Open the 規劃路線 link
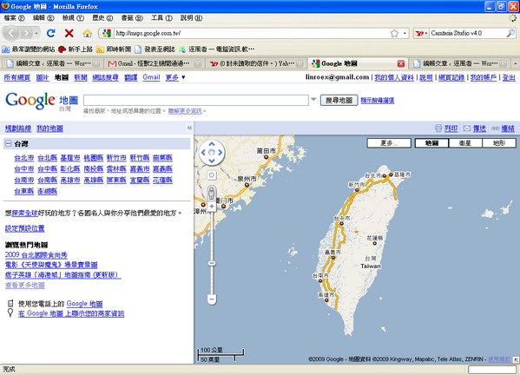Image resolution: width=520 pixels, height=375 pixels. pos(18,128)
